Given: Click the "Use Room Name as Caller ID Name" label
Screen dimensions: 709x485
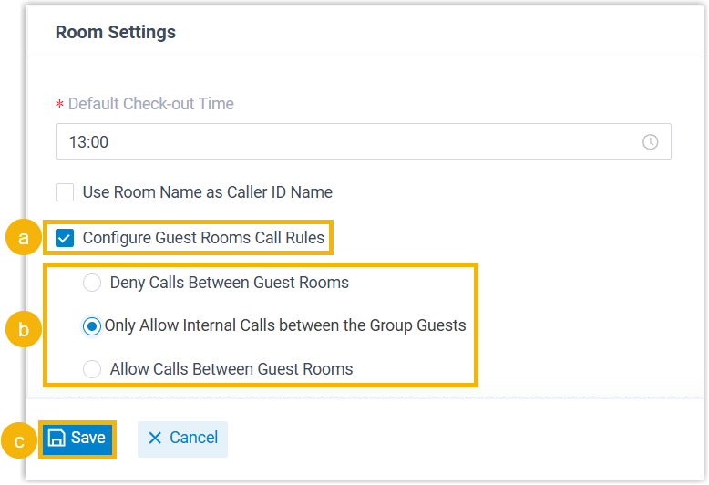Looking at the screenshot, I should pyautogui.click(x=208, y=192).
